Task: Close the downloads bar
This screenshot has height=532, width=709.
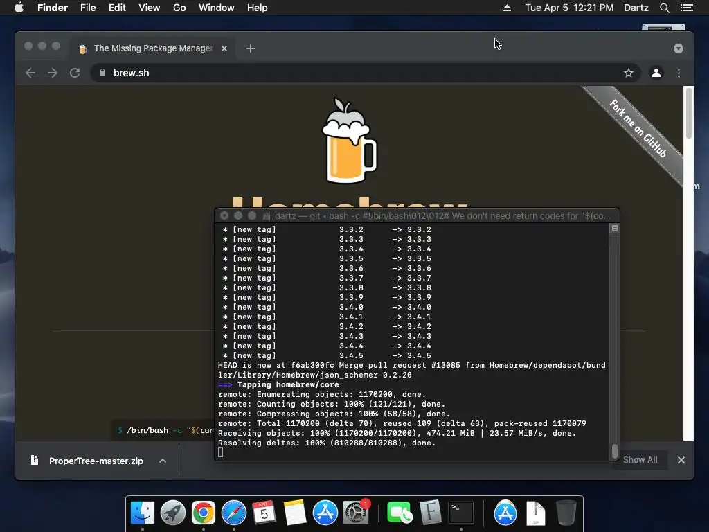Action: click(x=681, y=460)
